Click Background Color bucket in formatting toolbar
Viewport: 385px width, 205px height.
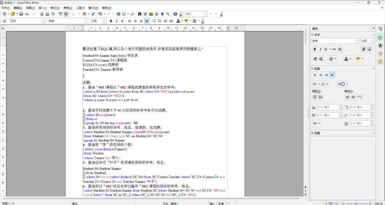[x=195, y=21]
